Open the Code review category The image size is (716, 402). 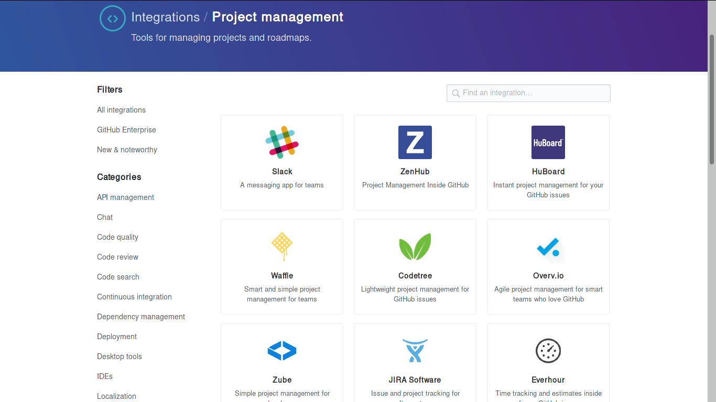[x=117, y=257]
